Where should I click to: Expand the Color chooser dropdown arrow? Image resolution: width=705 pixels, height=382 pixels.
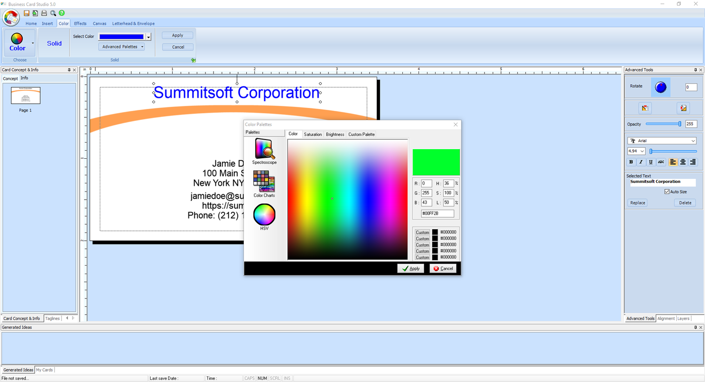pyautogui.click(x=33, y=43)
